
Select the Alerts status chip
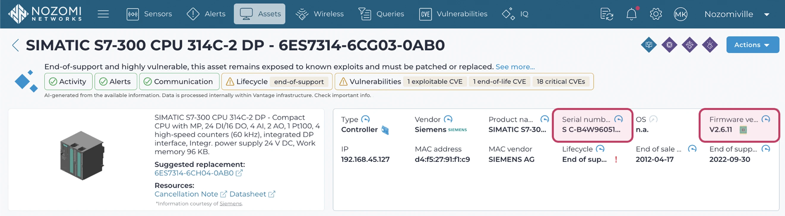click(x=116, y=81)
